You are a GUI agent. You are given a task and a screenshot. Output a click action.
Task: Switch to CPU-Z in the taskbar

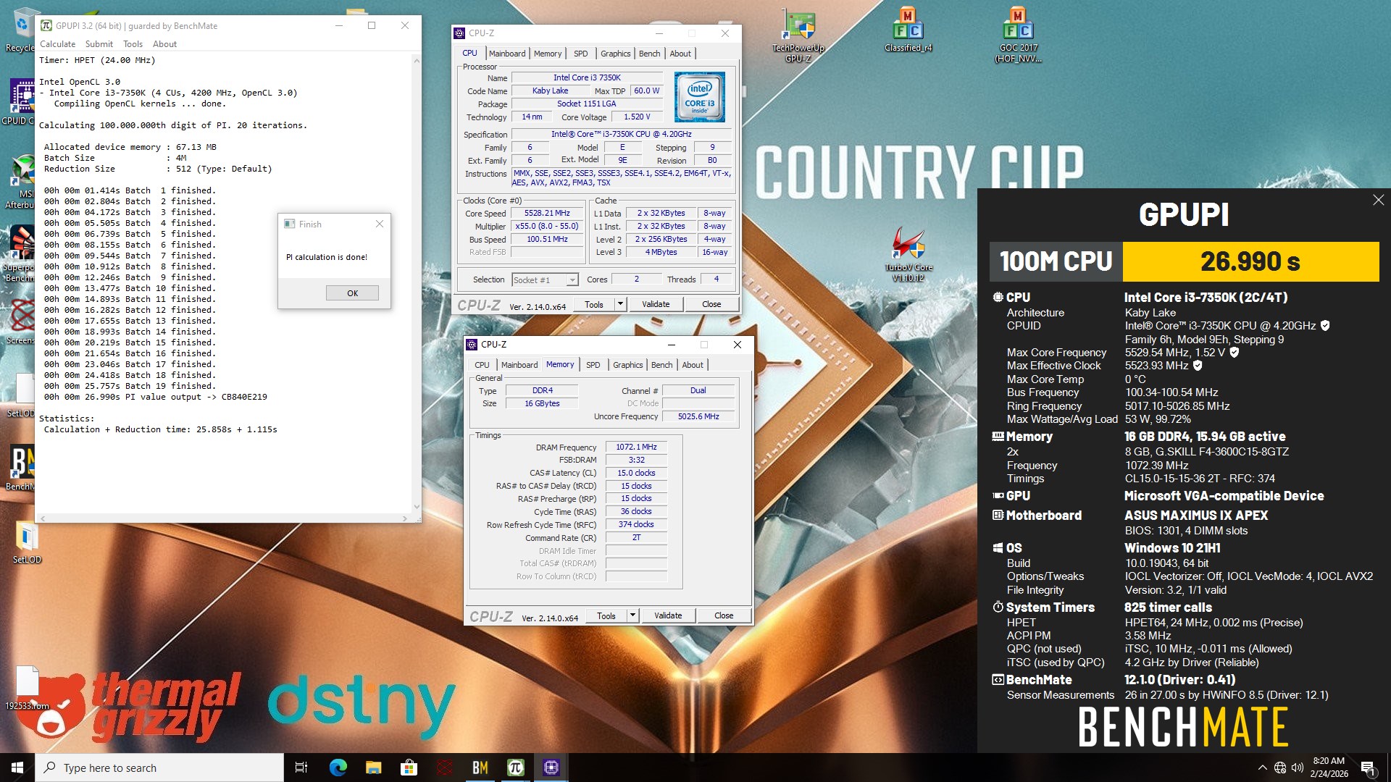click(551, 768)
